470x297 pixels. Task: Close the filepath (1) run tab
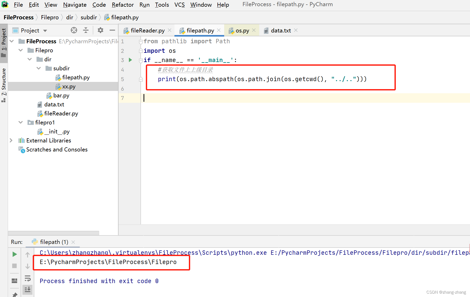click(x=73, y=242)
